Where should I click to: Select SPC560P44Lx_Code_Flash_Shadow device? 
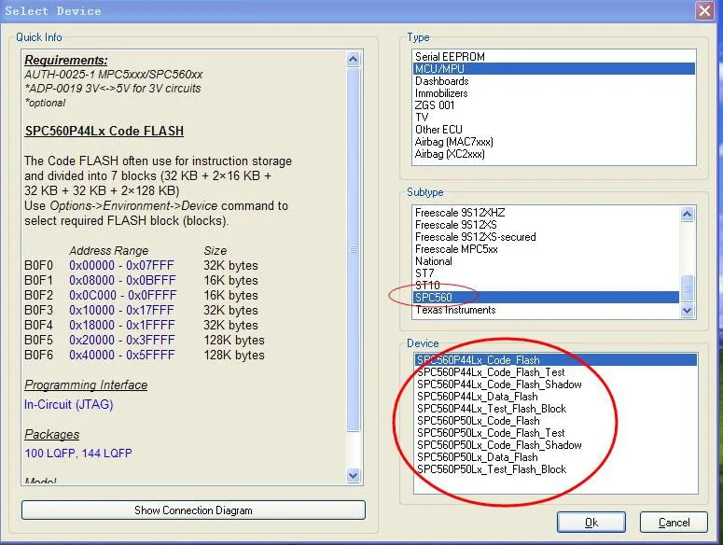tap(499, 384)
